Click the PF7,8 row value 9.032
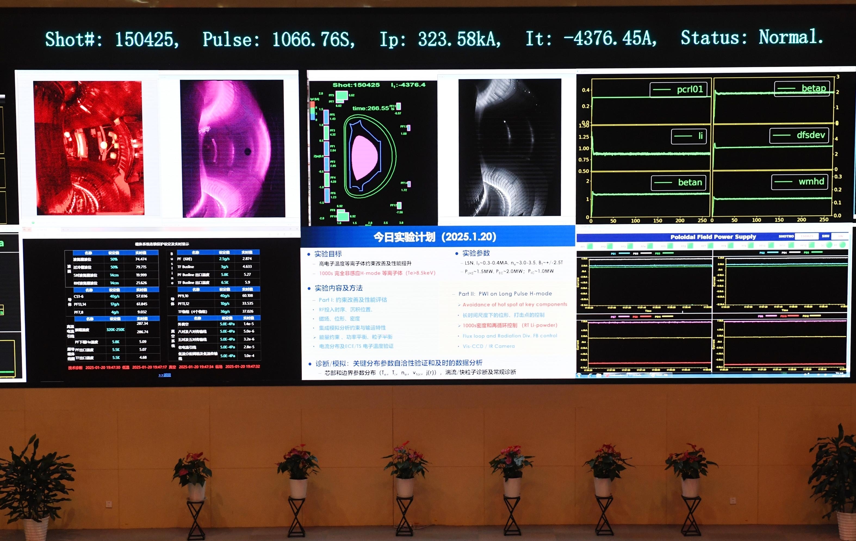Image resolution: width=856 pixels, height=541 pixels. 142,312
